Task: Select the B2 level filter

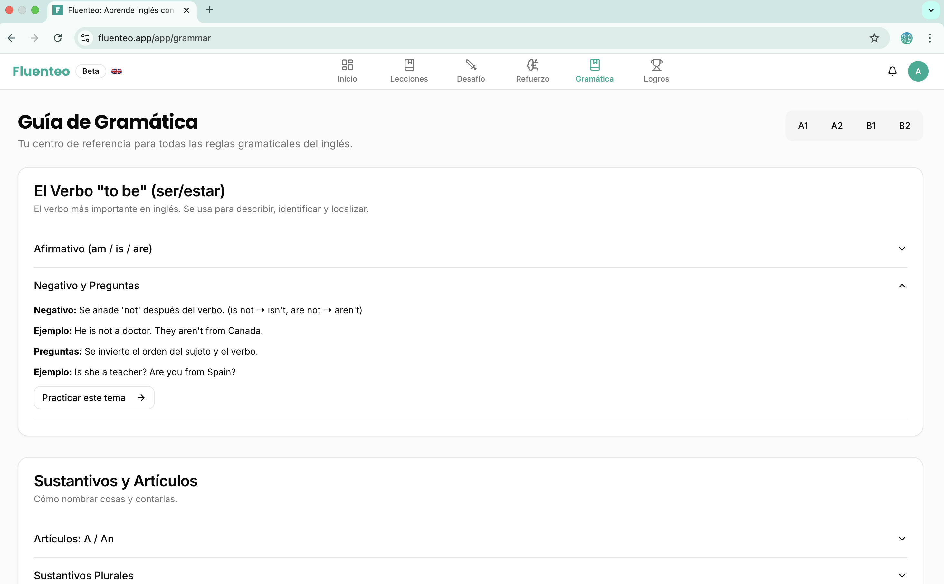Action: [x=904, y=125]
